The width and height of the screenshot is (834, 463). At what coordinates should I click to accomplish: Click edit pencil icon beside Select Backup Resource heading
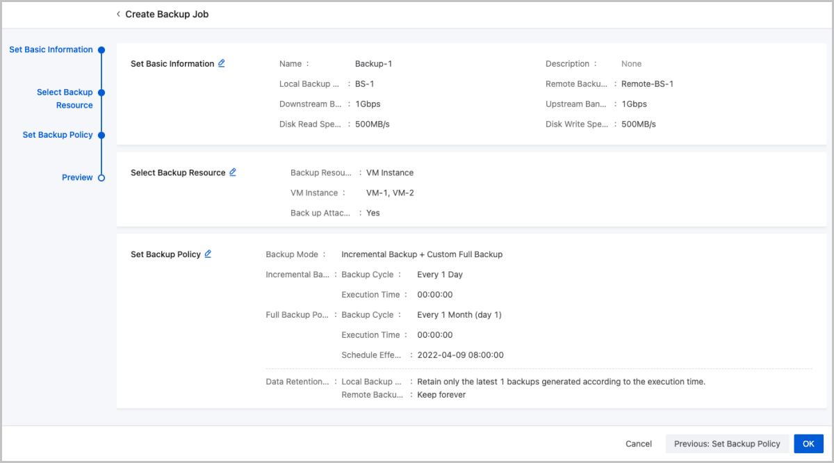[x=233, y=172]
